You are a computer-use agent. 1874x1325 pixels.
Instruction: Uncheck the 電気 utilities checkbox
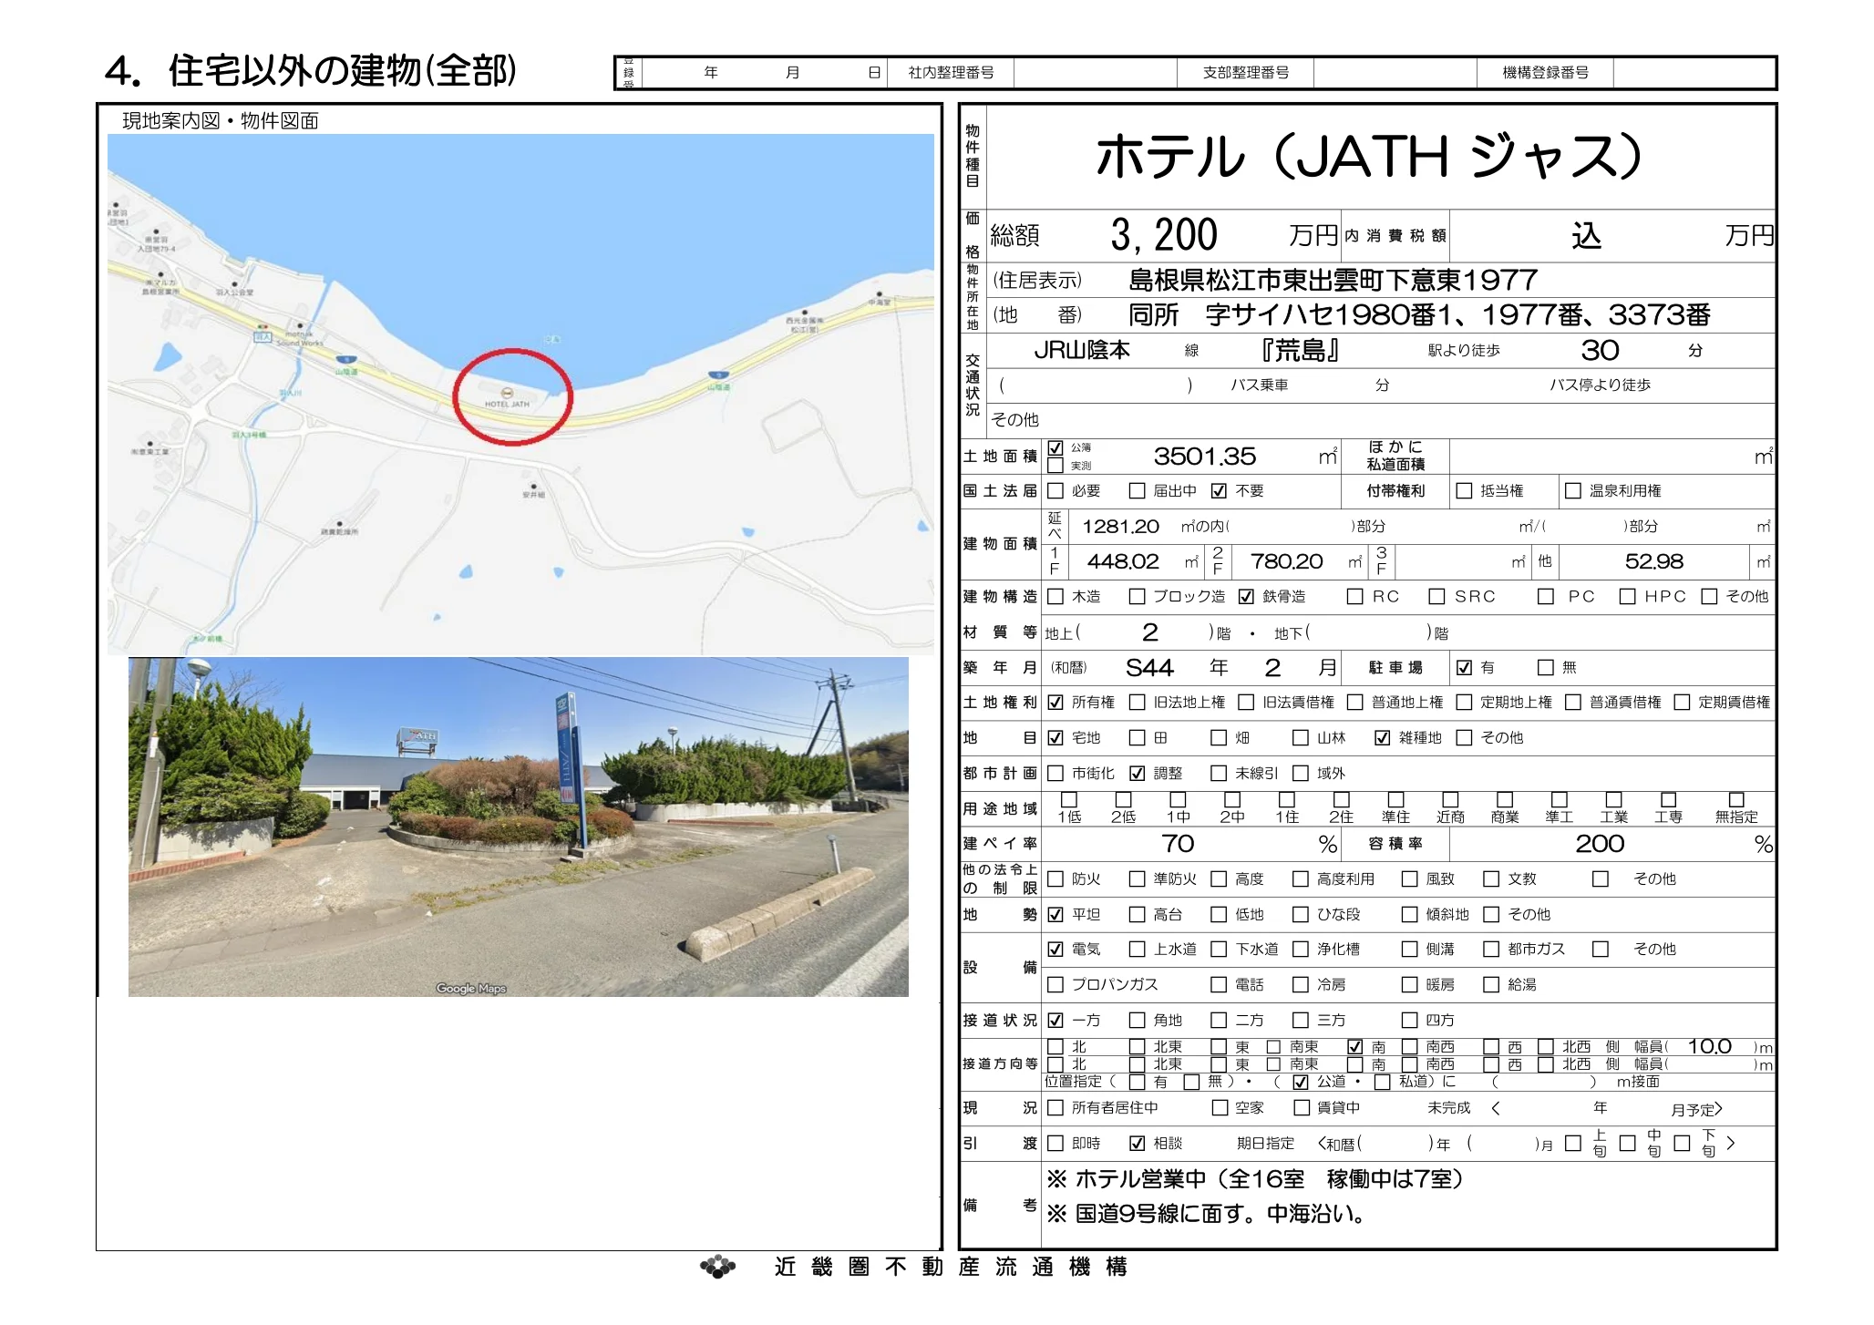[x=1055, y=950]
